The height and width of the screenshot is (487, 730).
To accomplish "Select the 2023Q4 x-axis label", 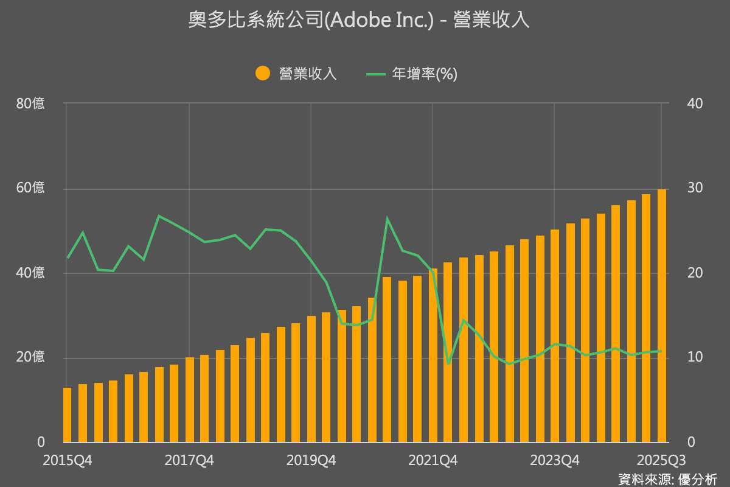I will 554,460.
